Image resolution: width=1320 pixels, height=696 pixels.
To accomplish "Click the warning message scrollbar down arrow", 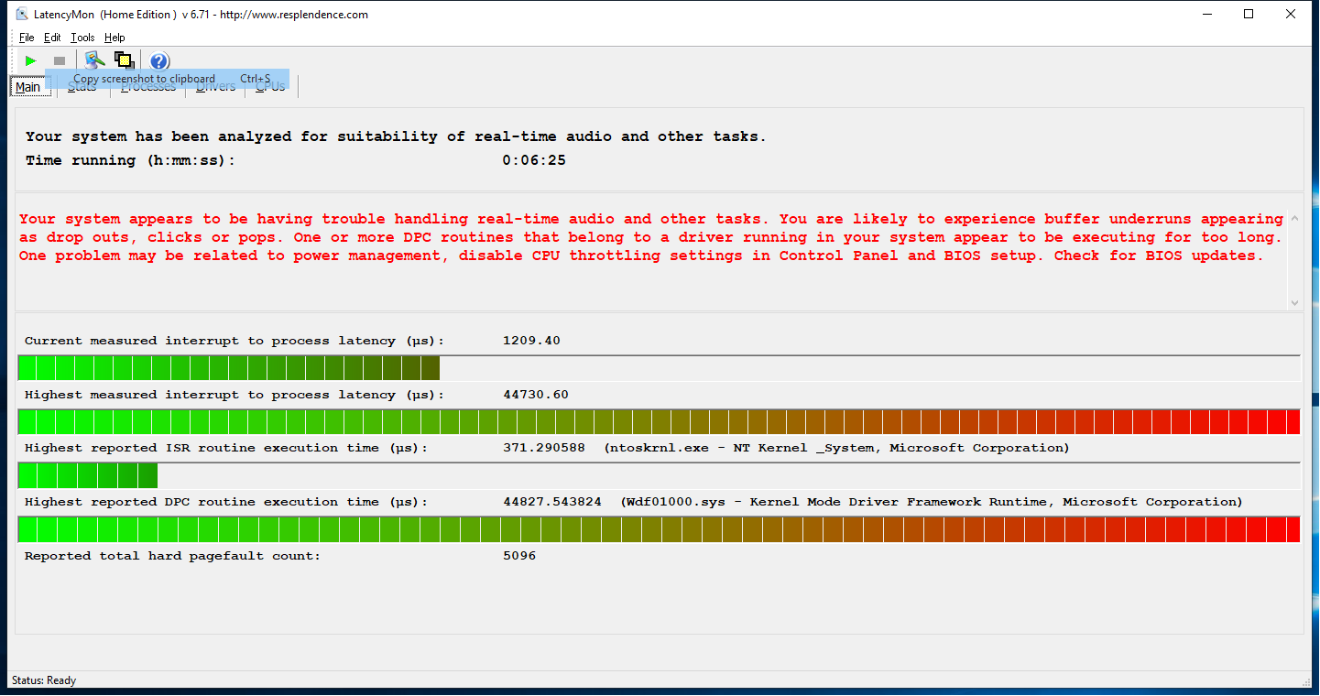I will (1294, 302).
